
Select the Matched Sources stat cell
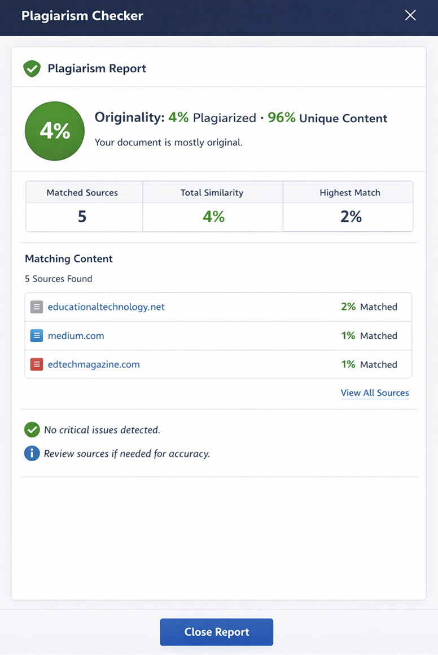tap(82, 206)
